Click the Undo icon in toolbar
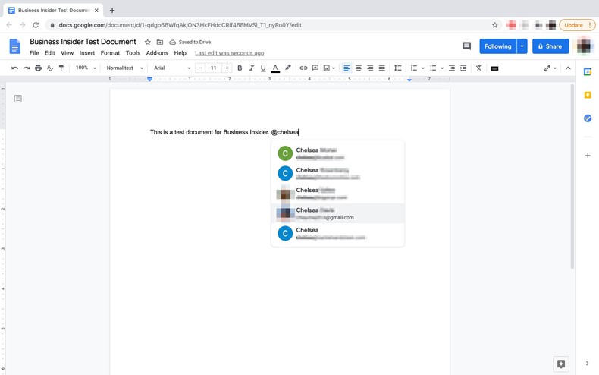This screenshot has width=599, height=375. [14, 68]
